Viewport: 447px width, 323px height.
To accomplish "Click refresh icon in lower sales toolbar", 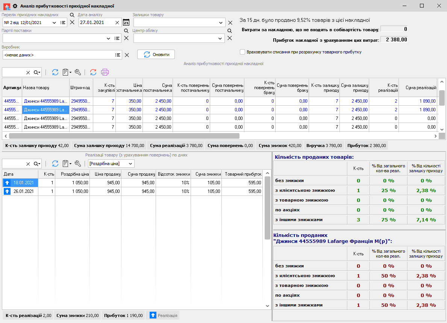I will pyautogui.click(x=55, y=164).
